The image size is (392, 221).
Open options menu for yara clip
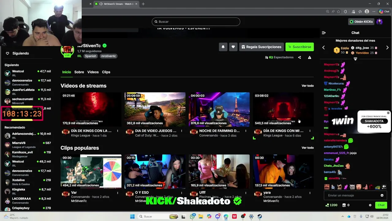[310, 193]
